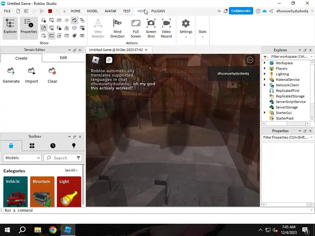Image resolution: width=315 pixels, height=236 pixels.
Task: Expand the Lighting tree node
Action: click(265, 74)
